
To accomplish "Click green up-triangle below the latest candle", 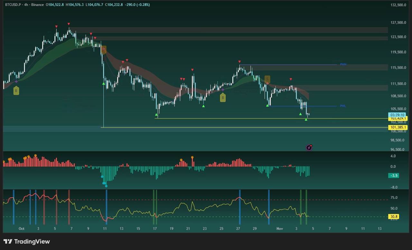I will tap(306, 120).
